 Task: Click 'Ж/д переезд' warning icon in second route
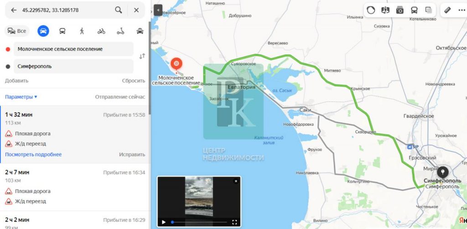[9, 201]
